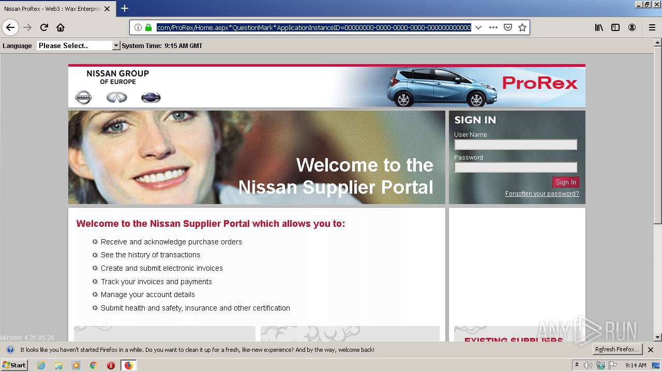Click the notification bar question-mark info icon
The image size is (662, 372).
coord(10,350)
